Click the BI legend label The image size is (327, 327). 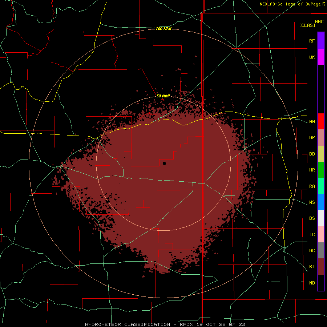(312, 267)
